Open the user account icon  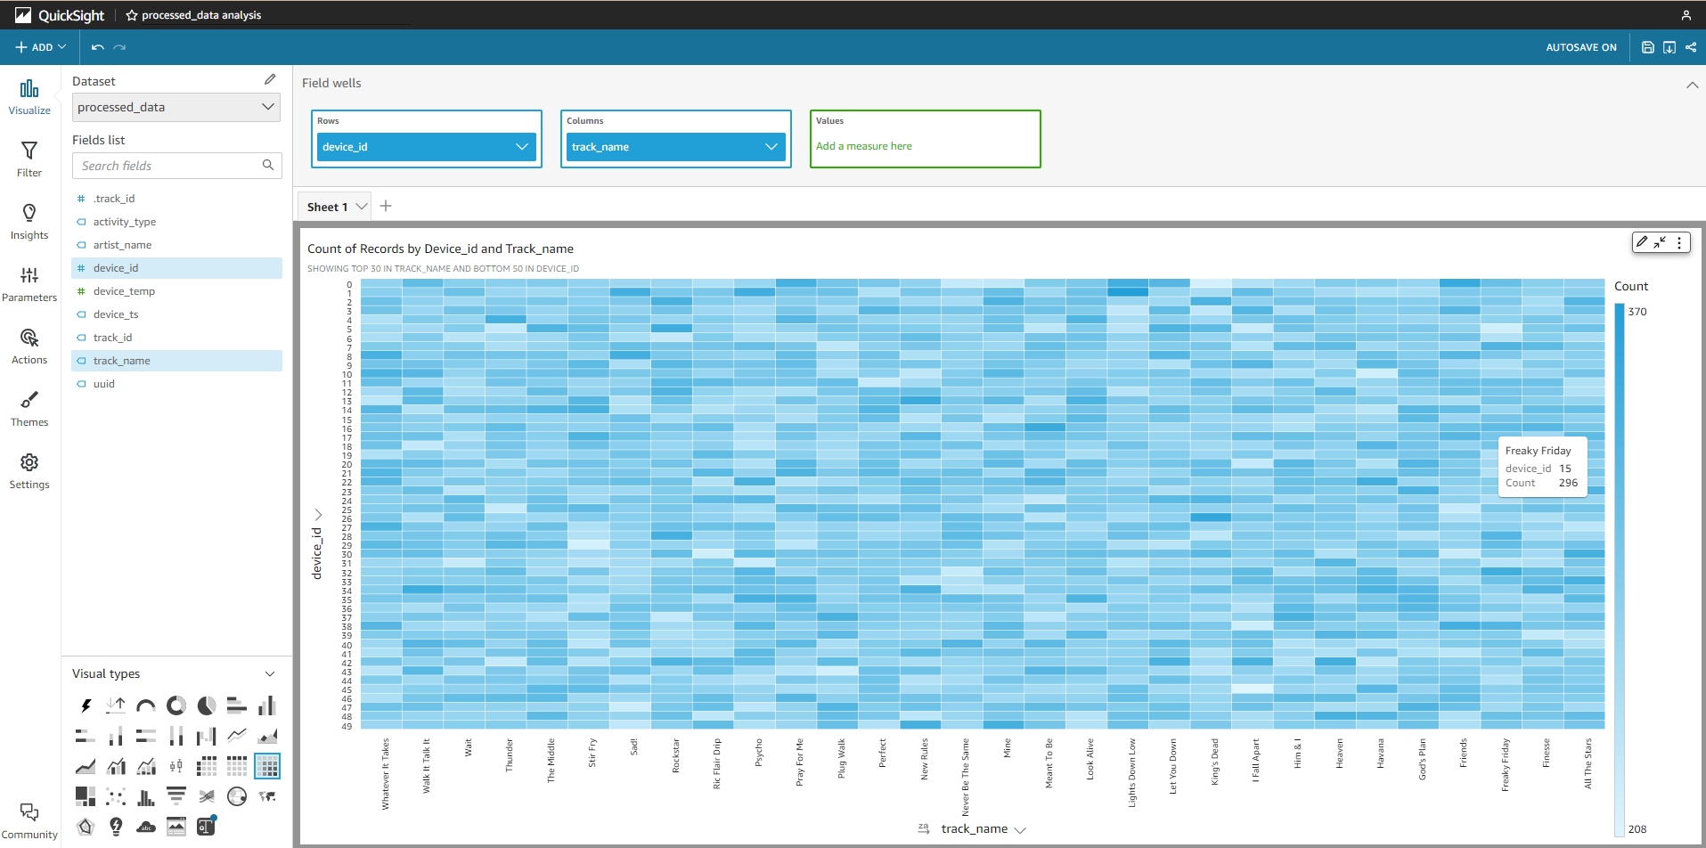pos(1686,15)
